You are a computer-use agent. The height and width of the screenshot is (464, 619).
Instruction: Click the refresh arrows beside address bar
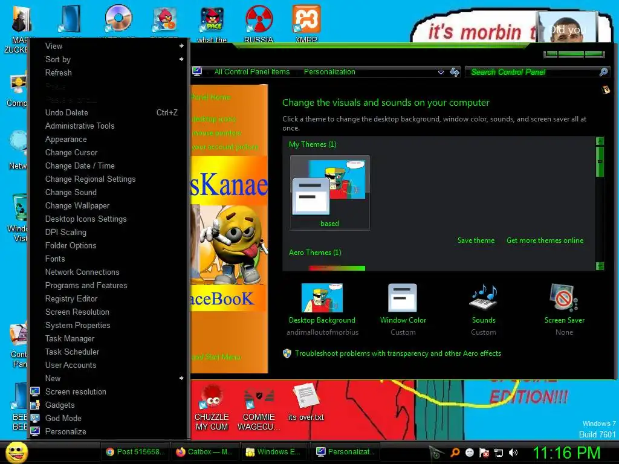pyautogui.click(x=455, y=72)
